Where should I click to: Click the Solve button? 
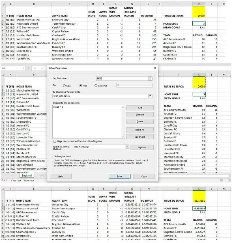[119, 176]
